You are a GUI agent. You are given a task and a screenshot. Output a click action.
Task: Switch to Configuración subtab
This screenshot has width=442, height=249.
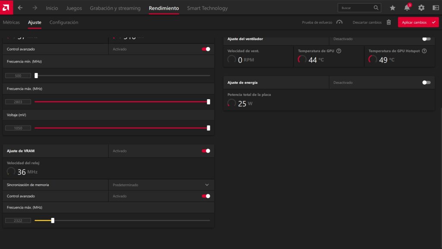(x=64, y=22)
